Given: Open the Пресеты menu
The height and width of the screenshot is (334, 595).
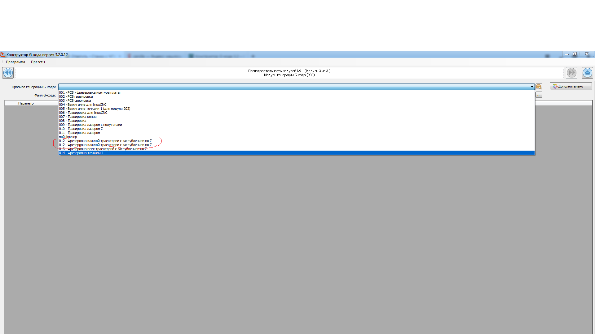Looking at the screenshot, I should 38,62.
